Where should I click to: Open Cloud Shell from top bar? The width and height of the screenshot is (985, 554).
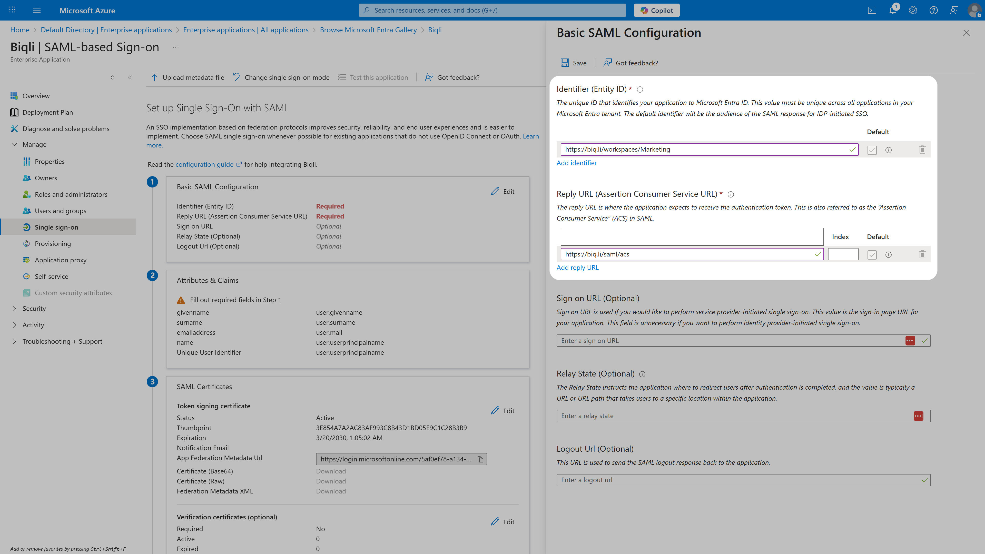click(872, 10)
